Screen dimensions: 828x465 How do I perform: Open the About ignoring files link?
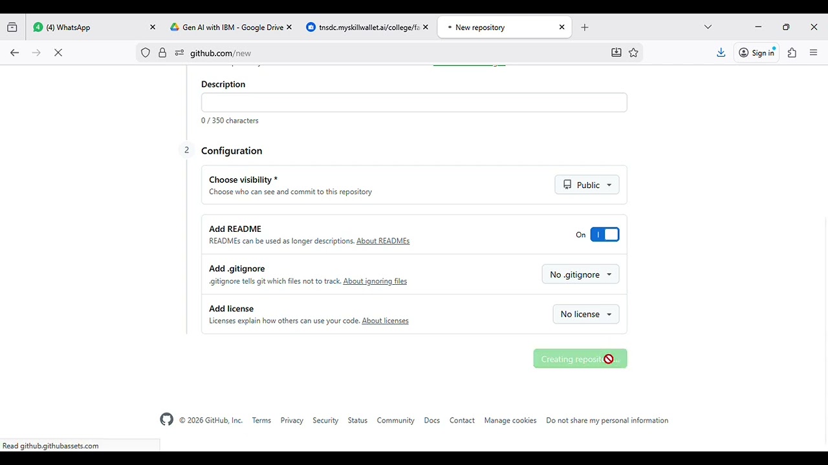tap(375, 281)
